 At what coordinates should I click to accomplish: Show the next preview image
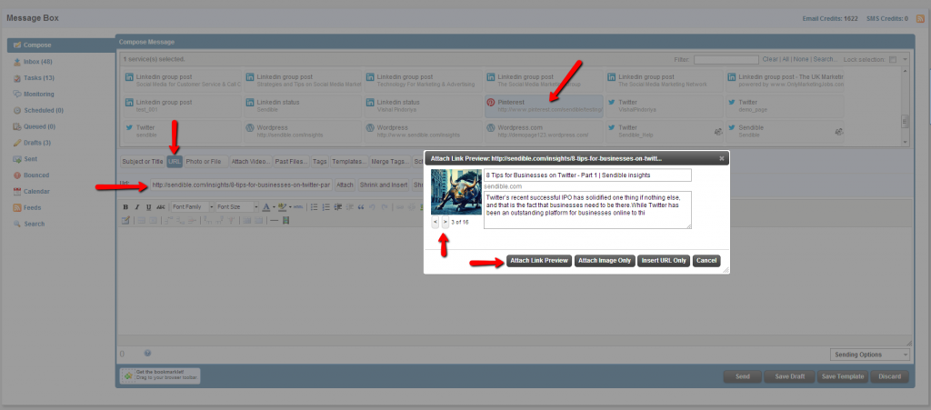445,222
